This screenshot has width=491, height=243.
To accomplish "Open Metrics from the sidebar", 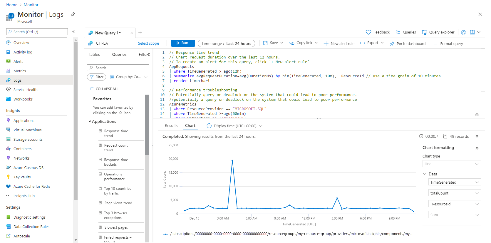I will (19, 71).
